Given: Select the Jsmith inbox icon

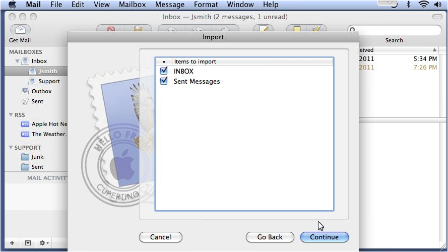Looking at the screenshot, I should coord(33,71).
